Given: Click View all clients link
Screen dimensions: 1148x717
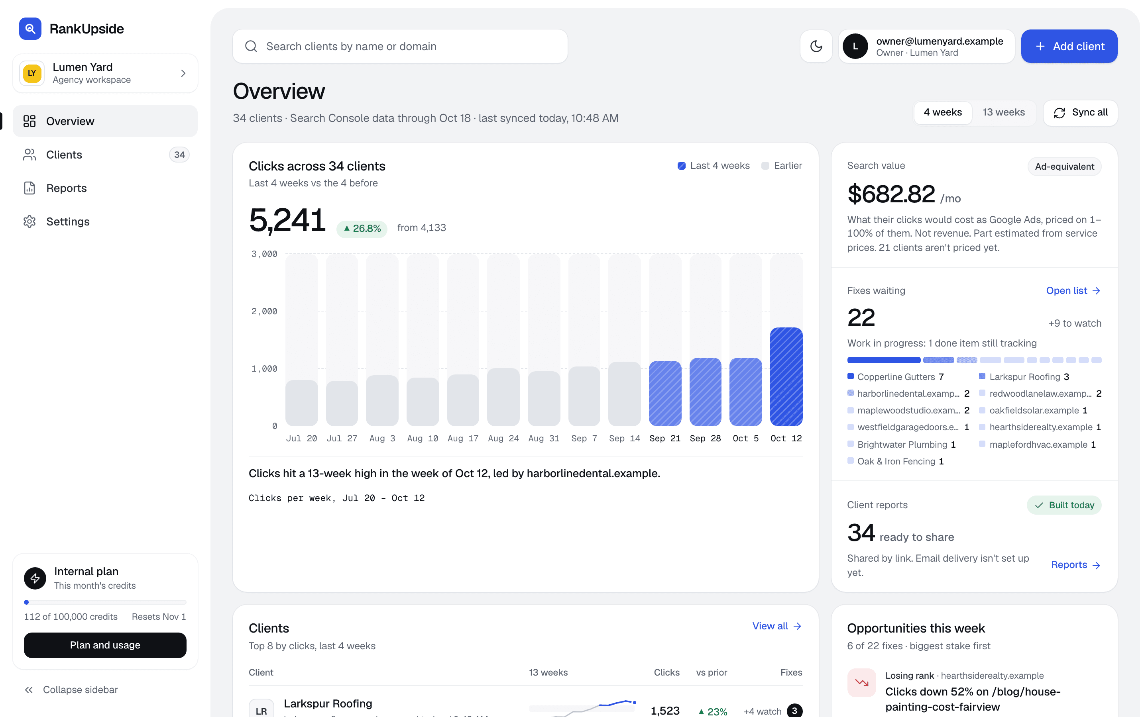Looking at the screenshot, I should coord(776,626).
